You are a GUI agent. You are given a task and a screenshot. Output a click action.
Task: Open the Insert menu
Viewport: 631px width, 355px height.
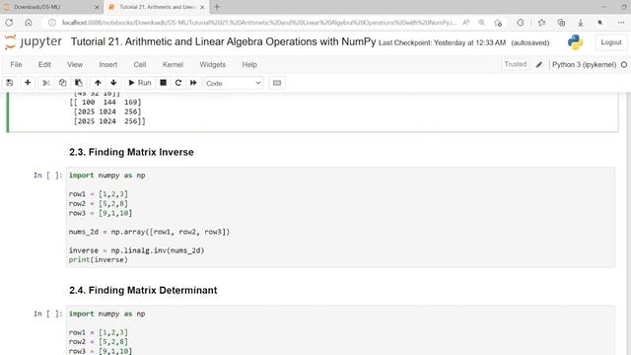tap(108, 64)
